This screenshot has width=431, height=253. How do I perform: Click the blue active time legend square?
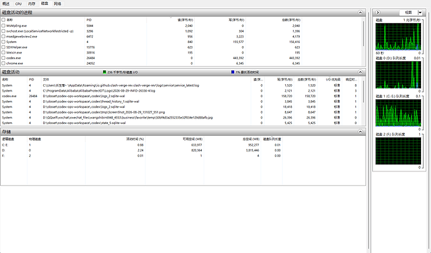233,72
